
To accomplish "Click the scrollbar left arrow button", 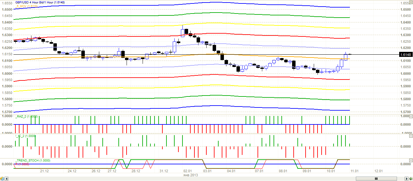I will point(7,178).
